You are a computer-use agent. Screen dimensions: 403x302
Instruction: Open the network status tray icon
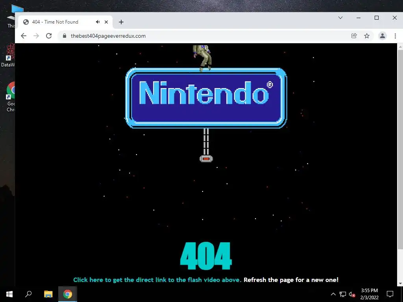tap(343, 294)
